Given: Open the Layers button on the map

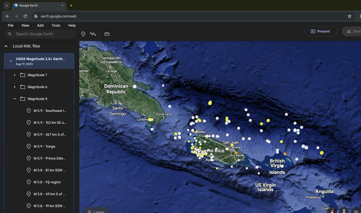Looking at the screenshot, I should [x=96, y=211].
